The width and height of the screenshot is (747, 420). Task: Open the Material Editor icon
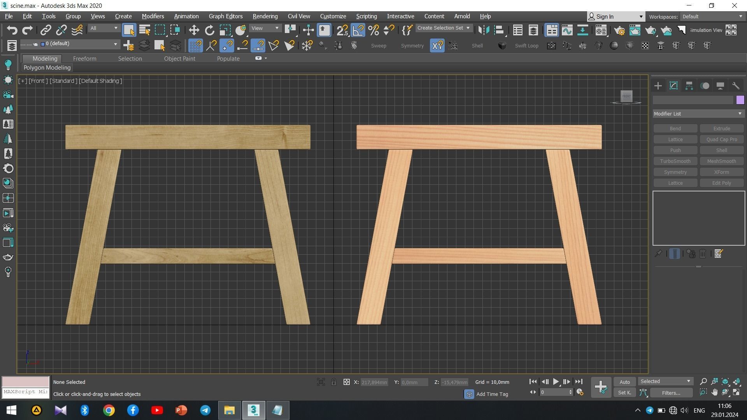click(601, 30)
